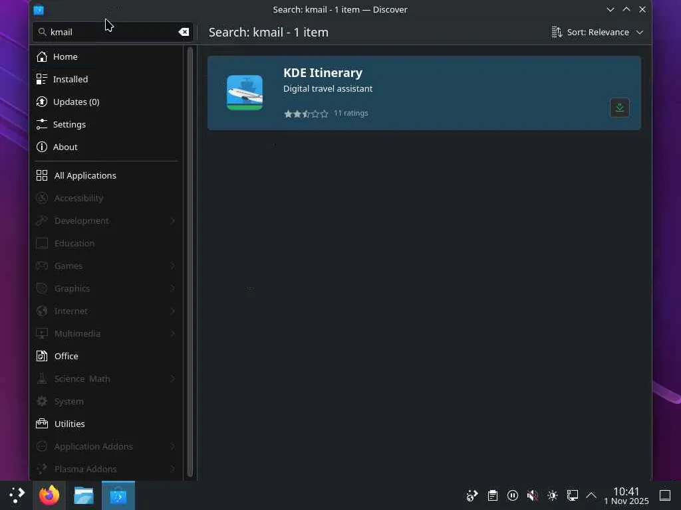Select the Office category
The image size is (681, 510).
click(106, 356)
